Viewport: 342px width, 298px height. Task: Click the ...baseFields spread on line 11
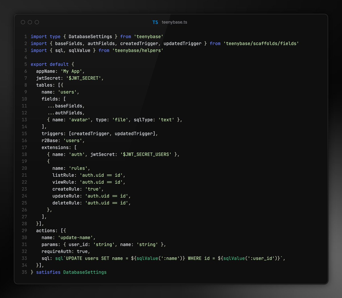pos(65,106)
